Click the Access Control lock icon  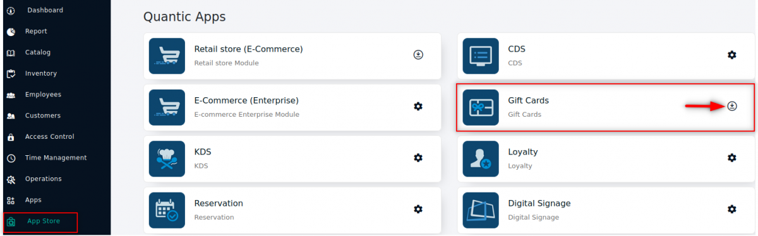(11, 137)
